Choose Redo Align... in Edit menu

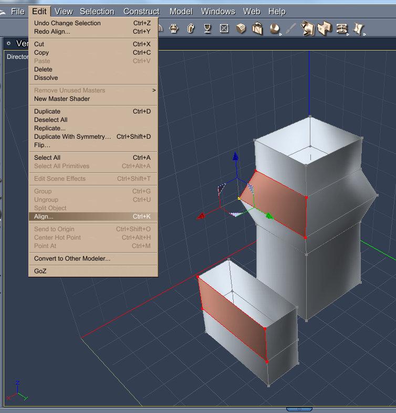point(93,32)
